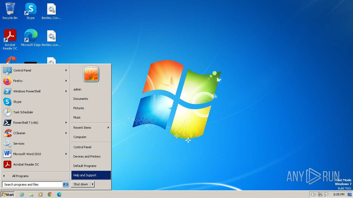The image size is (353, 198).
Task: Click search magnifier button in Start menu
Action: [x=66, y=185]
